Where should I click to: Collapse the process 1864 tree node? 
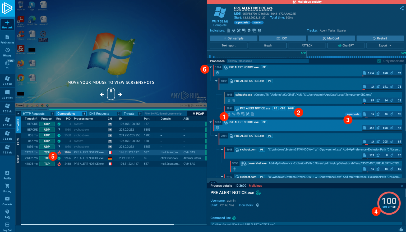pos(211,67)
